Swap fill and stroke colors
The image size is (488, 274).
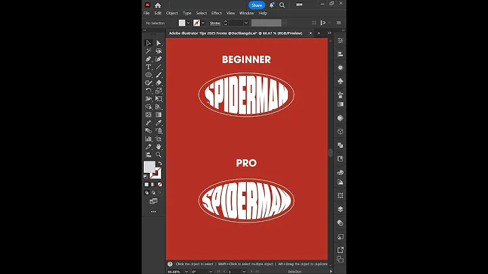coord(160,163)
